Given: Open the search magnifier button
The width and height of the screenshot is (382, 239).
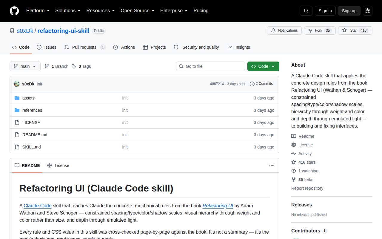Looking at the screenshot, I should click(306, 11).
